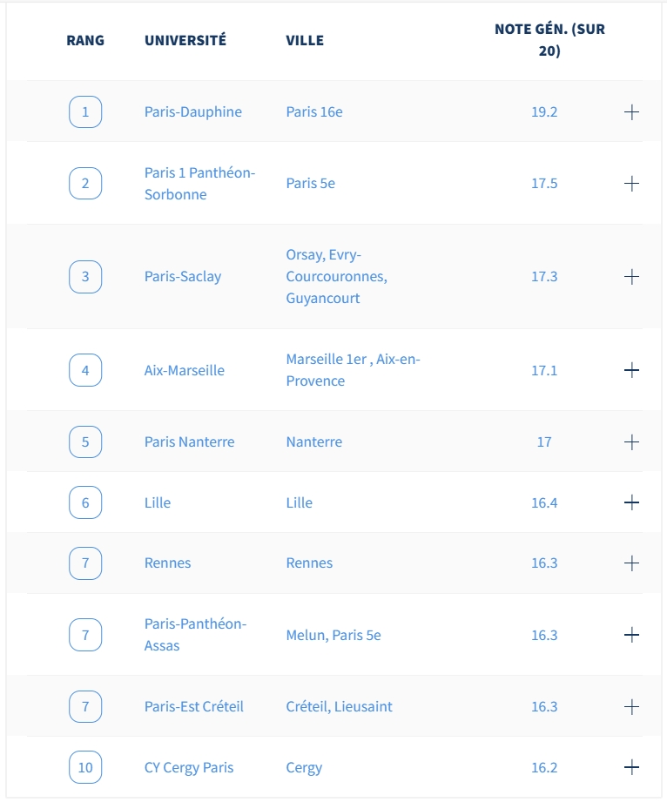
Task: Expand the Paris Nanterre row
Action: click(x=631, y=441)
